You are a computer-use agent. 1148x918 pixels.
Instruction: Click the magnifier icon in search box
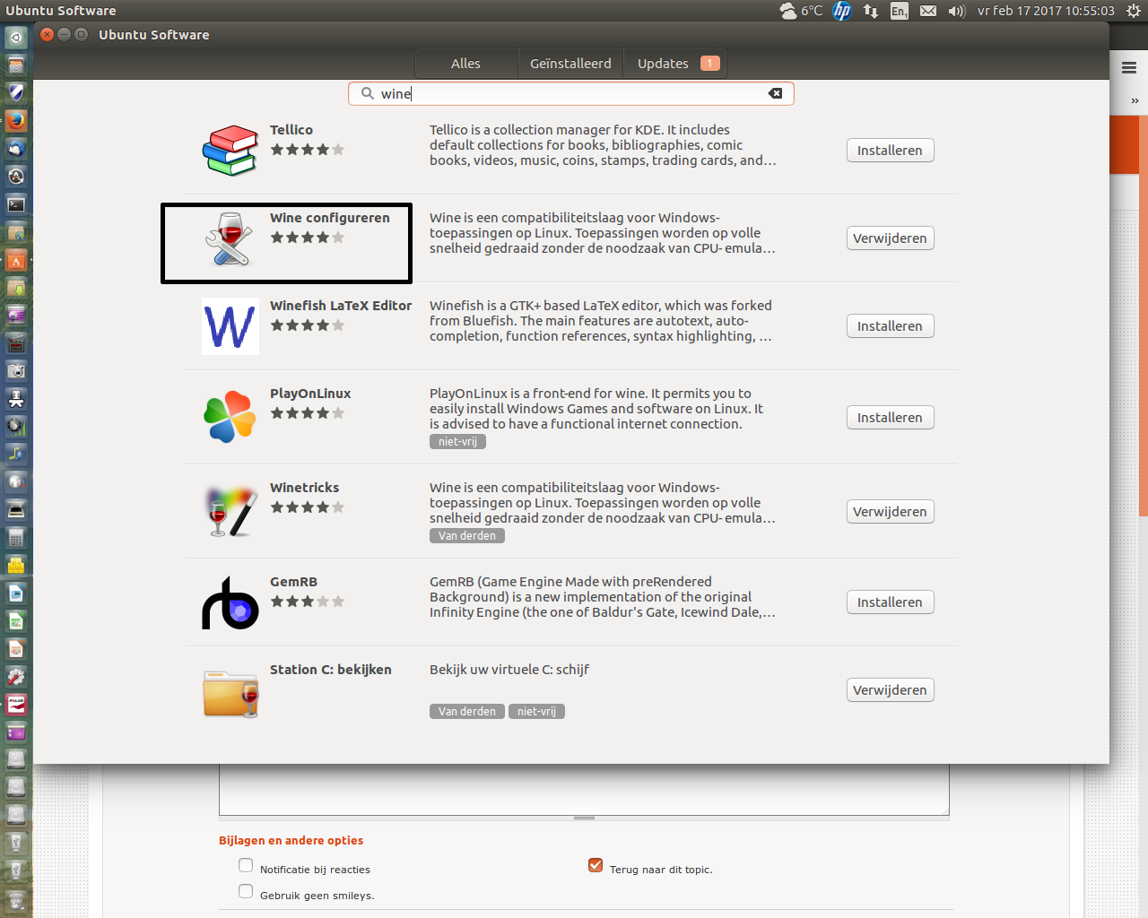[367, 93]
